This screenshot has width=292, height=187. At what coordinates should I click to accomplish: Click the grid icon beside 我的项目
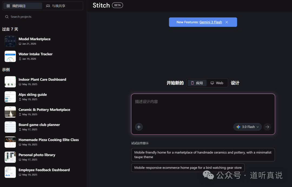(x=8, y=5)
